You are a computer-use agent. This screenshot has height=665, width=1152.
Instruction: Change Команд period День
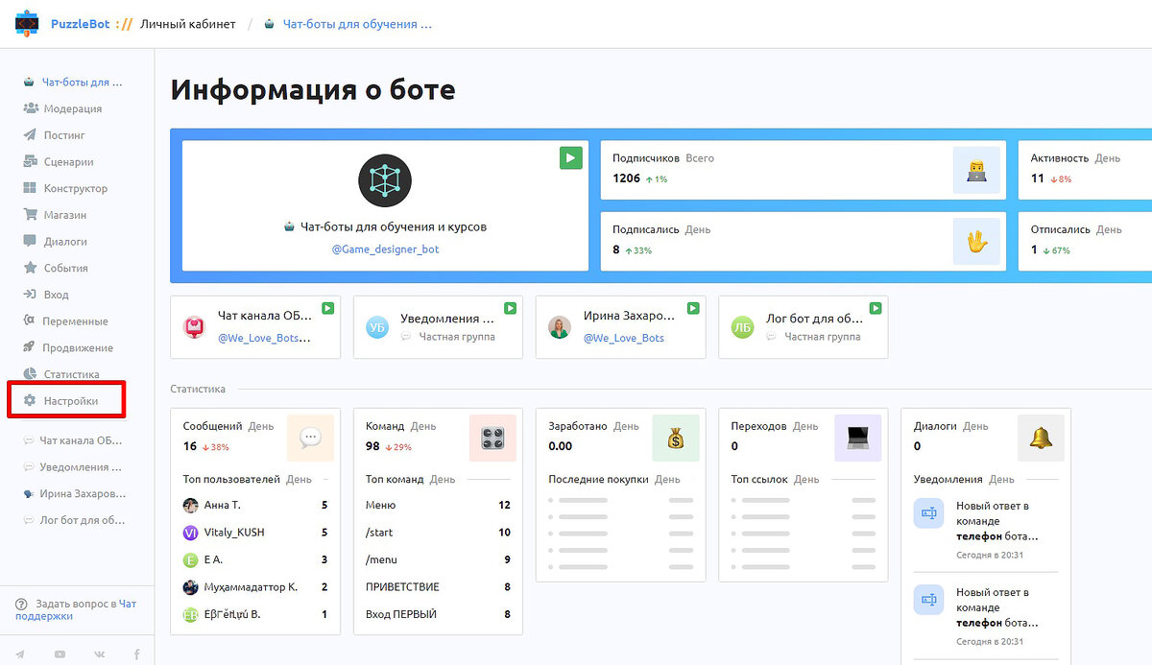pyautogui.click(x=423, y=426)
